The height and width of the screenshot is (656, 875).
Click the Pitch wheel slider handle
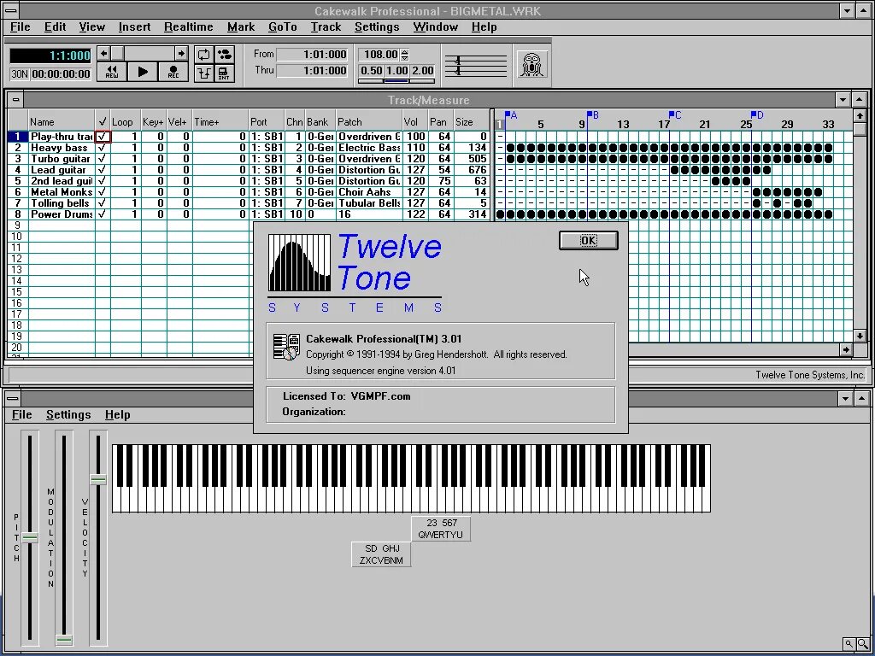click(30, 538)
